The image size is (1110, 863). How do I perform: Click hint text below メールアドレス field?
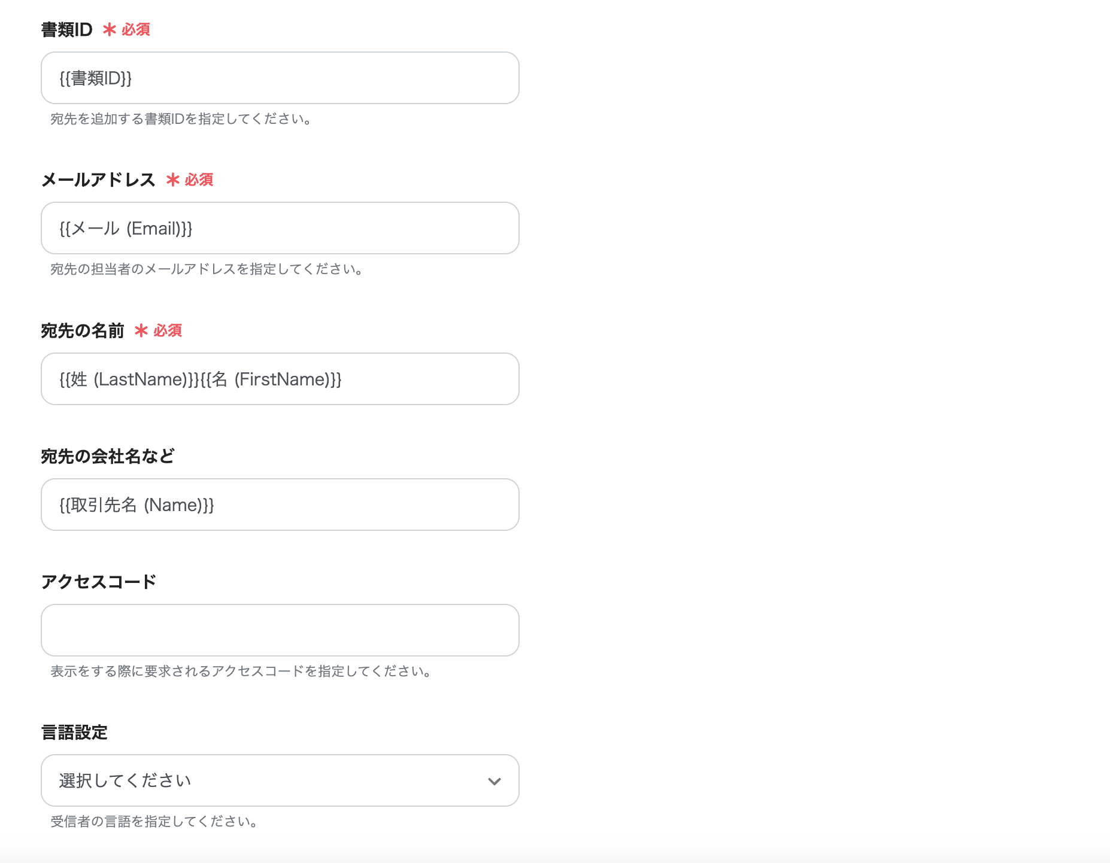click(x=207, y=269)
